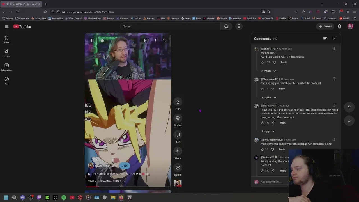Expand 5 replies thread
The height and width of the screenshot is (202, 359).
269,71
